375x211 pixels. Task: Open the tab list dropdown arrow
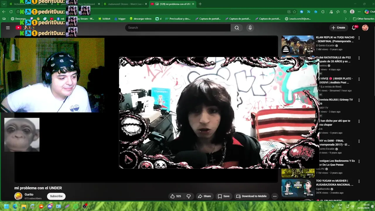(x=4, y=4)
